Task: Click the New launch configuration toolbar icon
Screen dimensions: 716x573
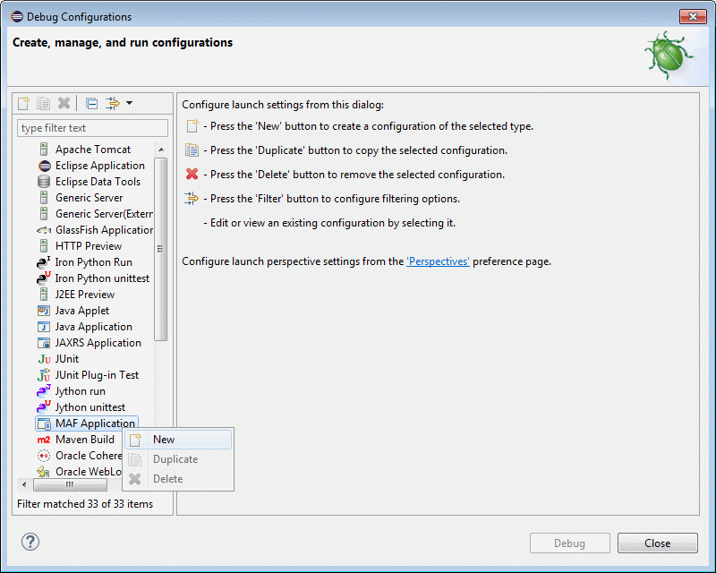Action: [x=23, y=103]
